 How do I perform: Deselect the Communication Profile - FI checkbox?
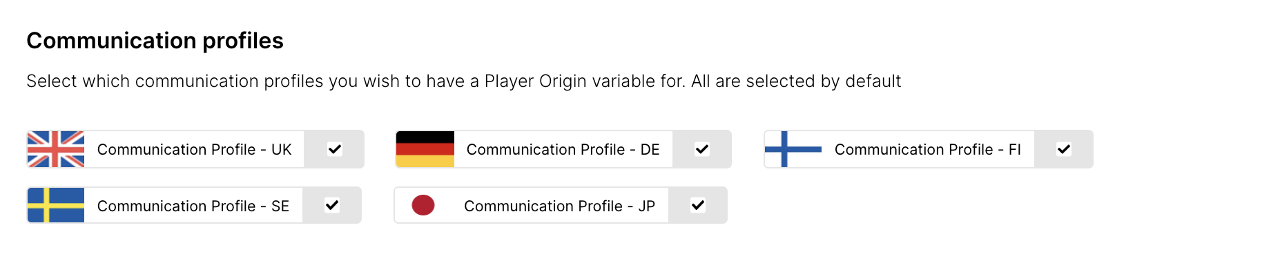point(1064,149)
